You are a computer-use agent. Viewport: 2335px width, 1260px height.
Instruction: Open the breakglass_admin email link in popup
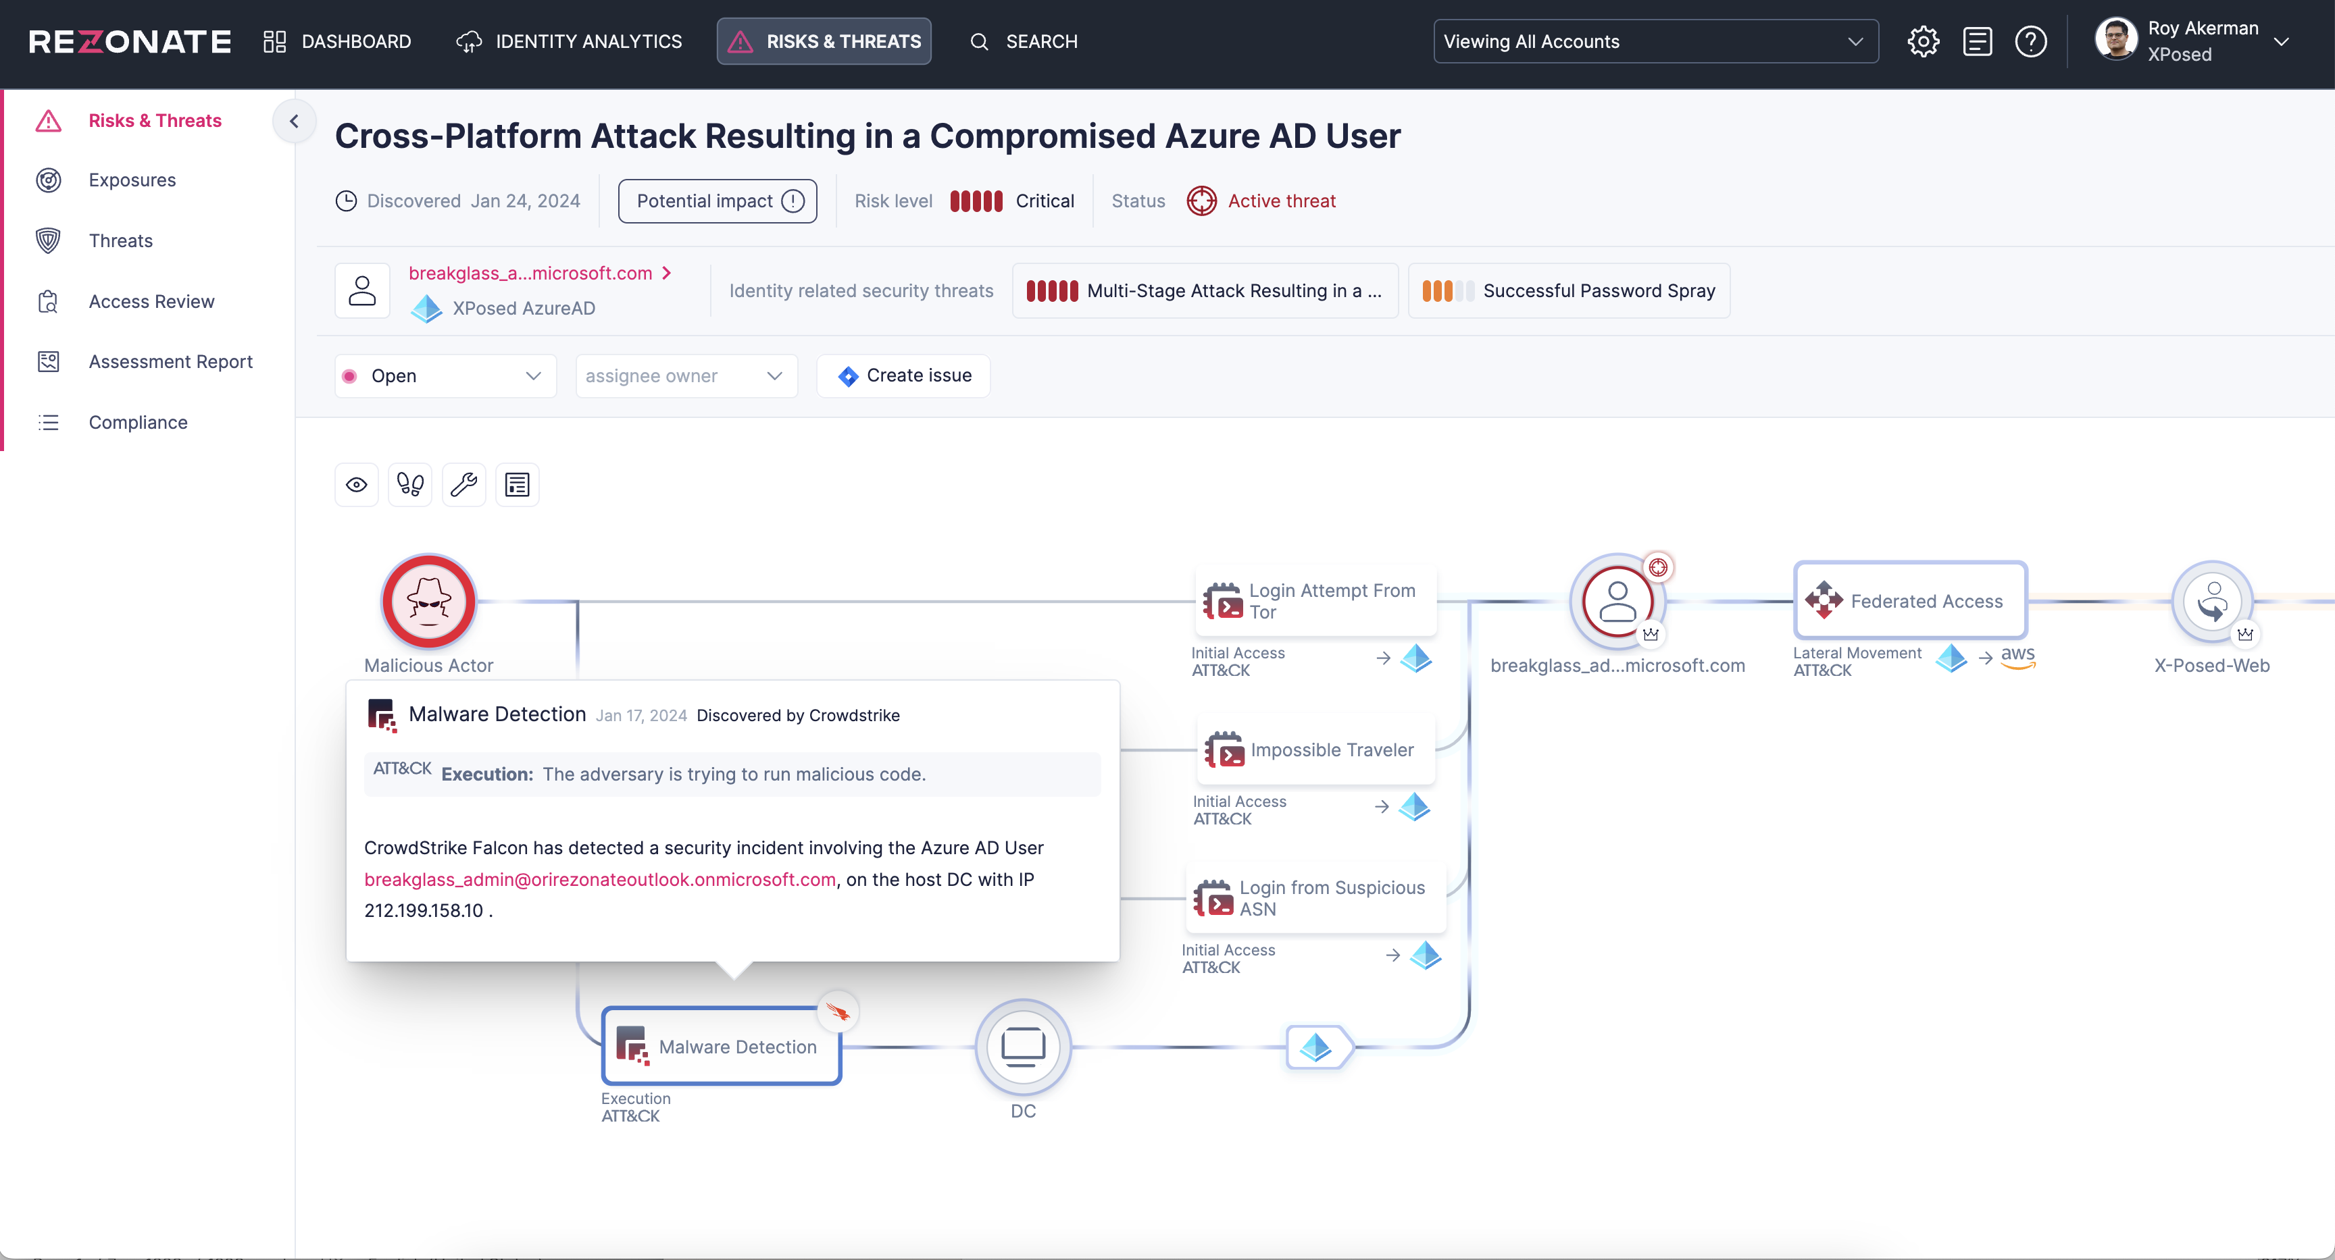(x=599, y=880)
